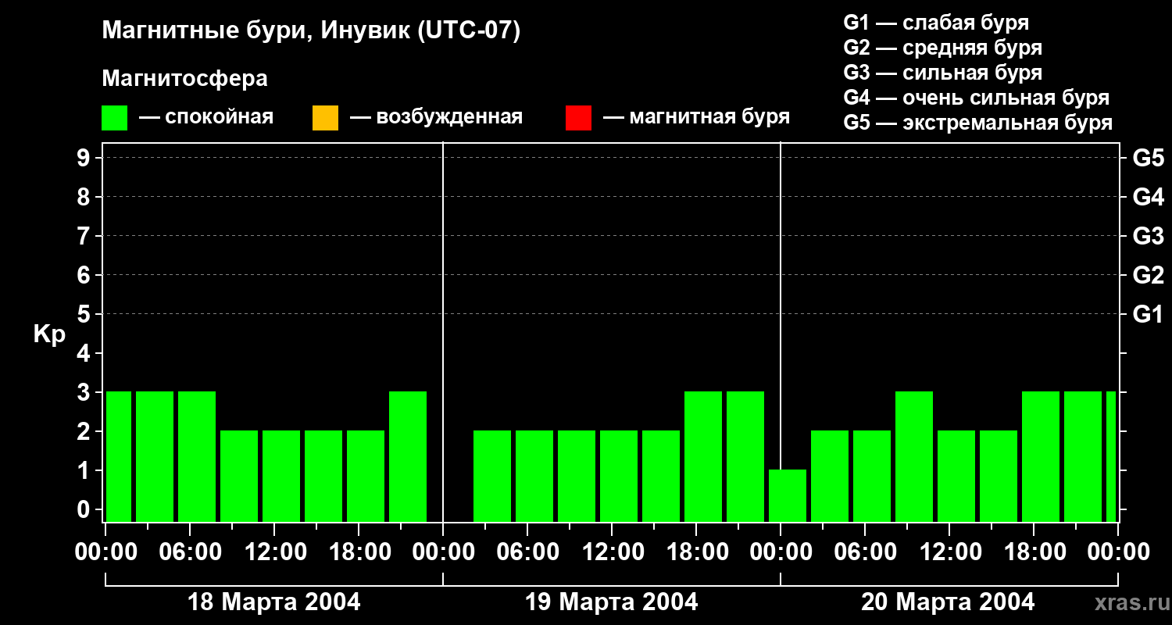Click the right-axis 'G4' level label
This screenshot has height=625, width=1172.
(x=1148, y=197)
